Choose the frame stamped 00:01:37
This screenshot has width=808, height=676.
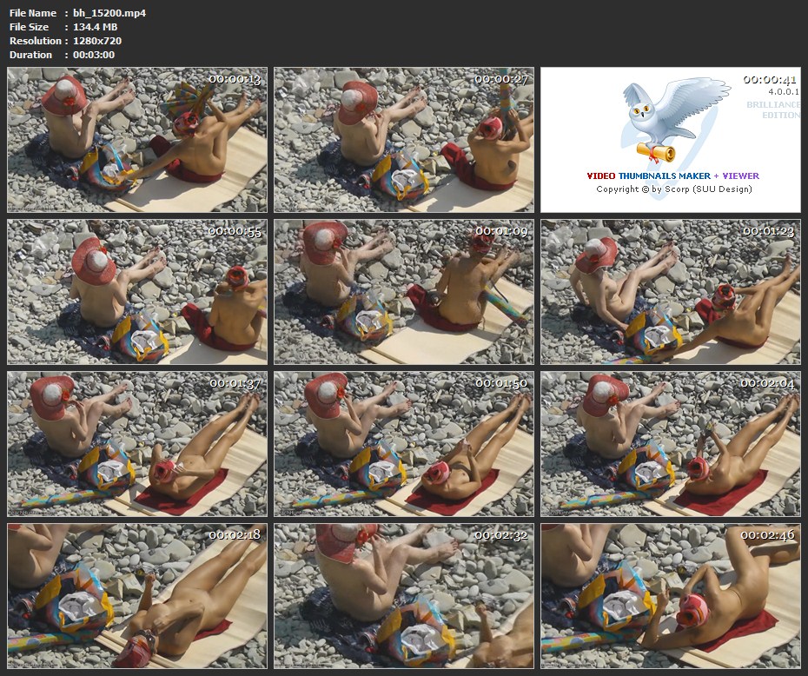click(137, 444)
